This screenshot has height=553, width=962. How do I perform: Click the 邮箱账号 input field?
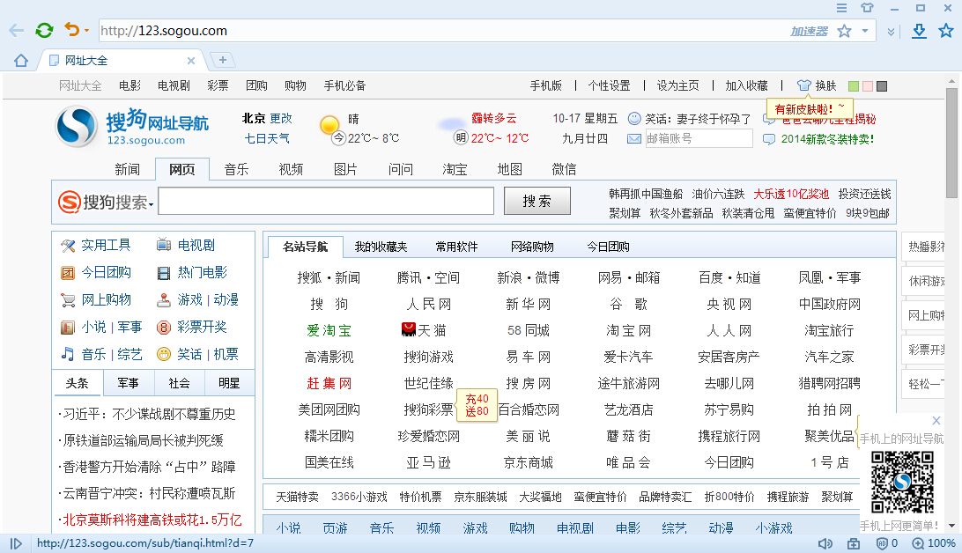pos(699,138)
